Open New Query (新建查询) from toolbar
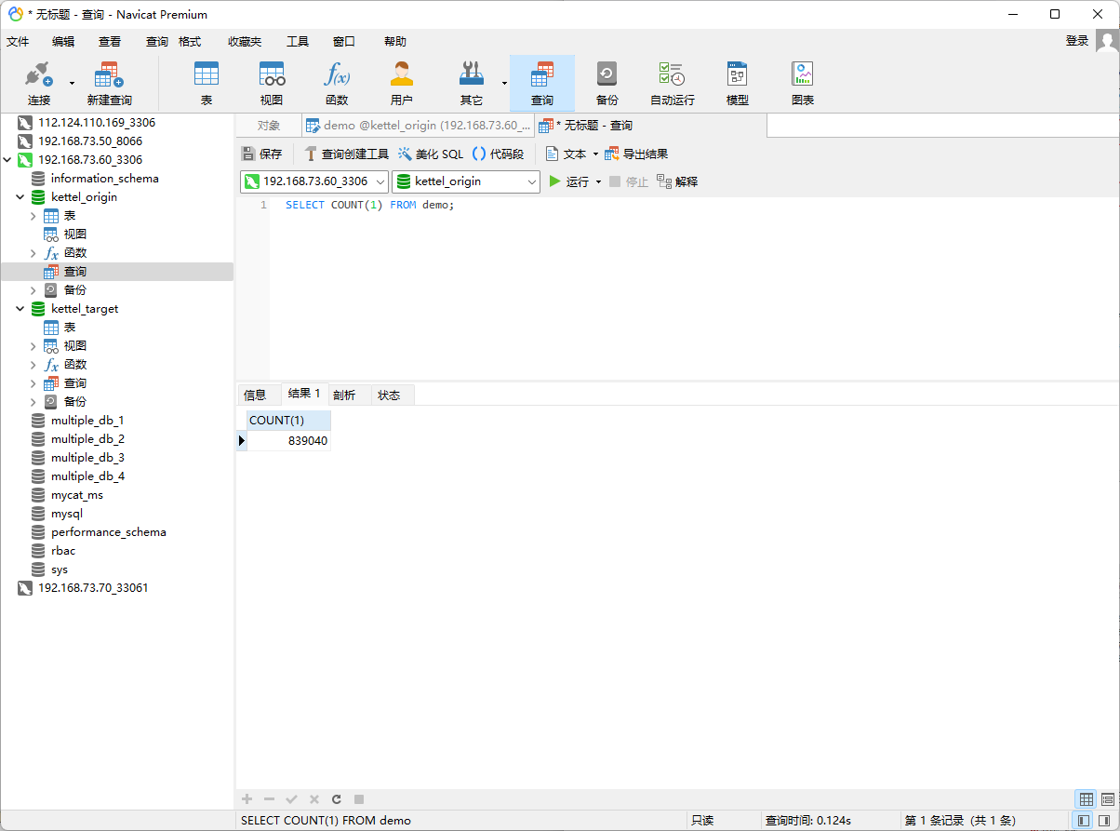The height and width of the screenshot is (831, 1120). coord(109,83)
